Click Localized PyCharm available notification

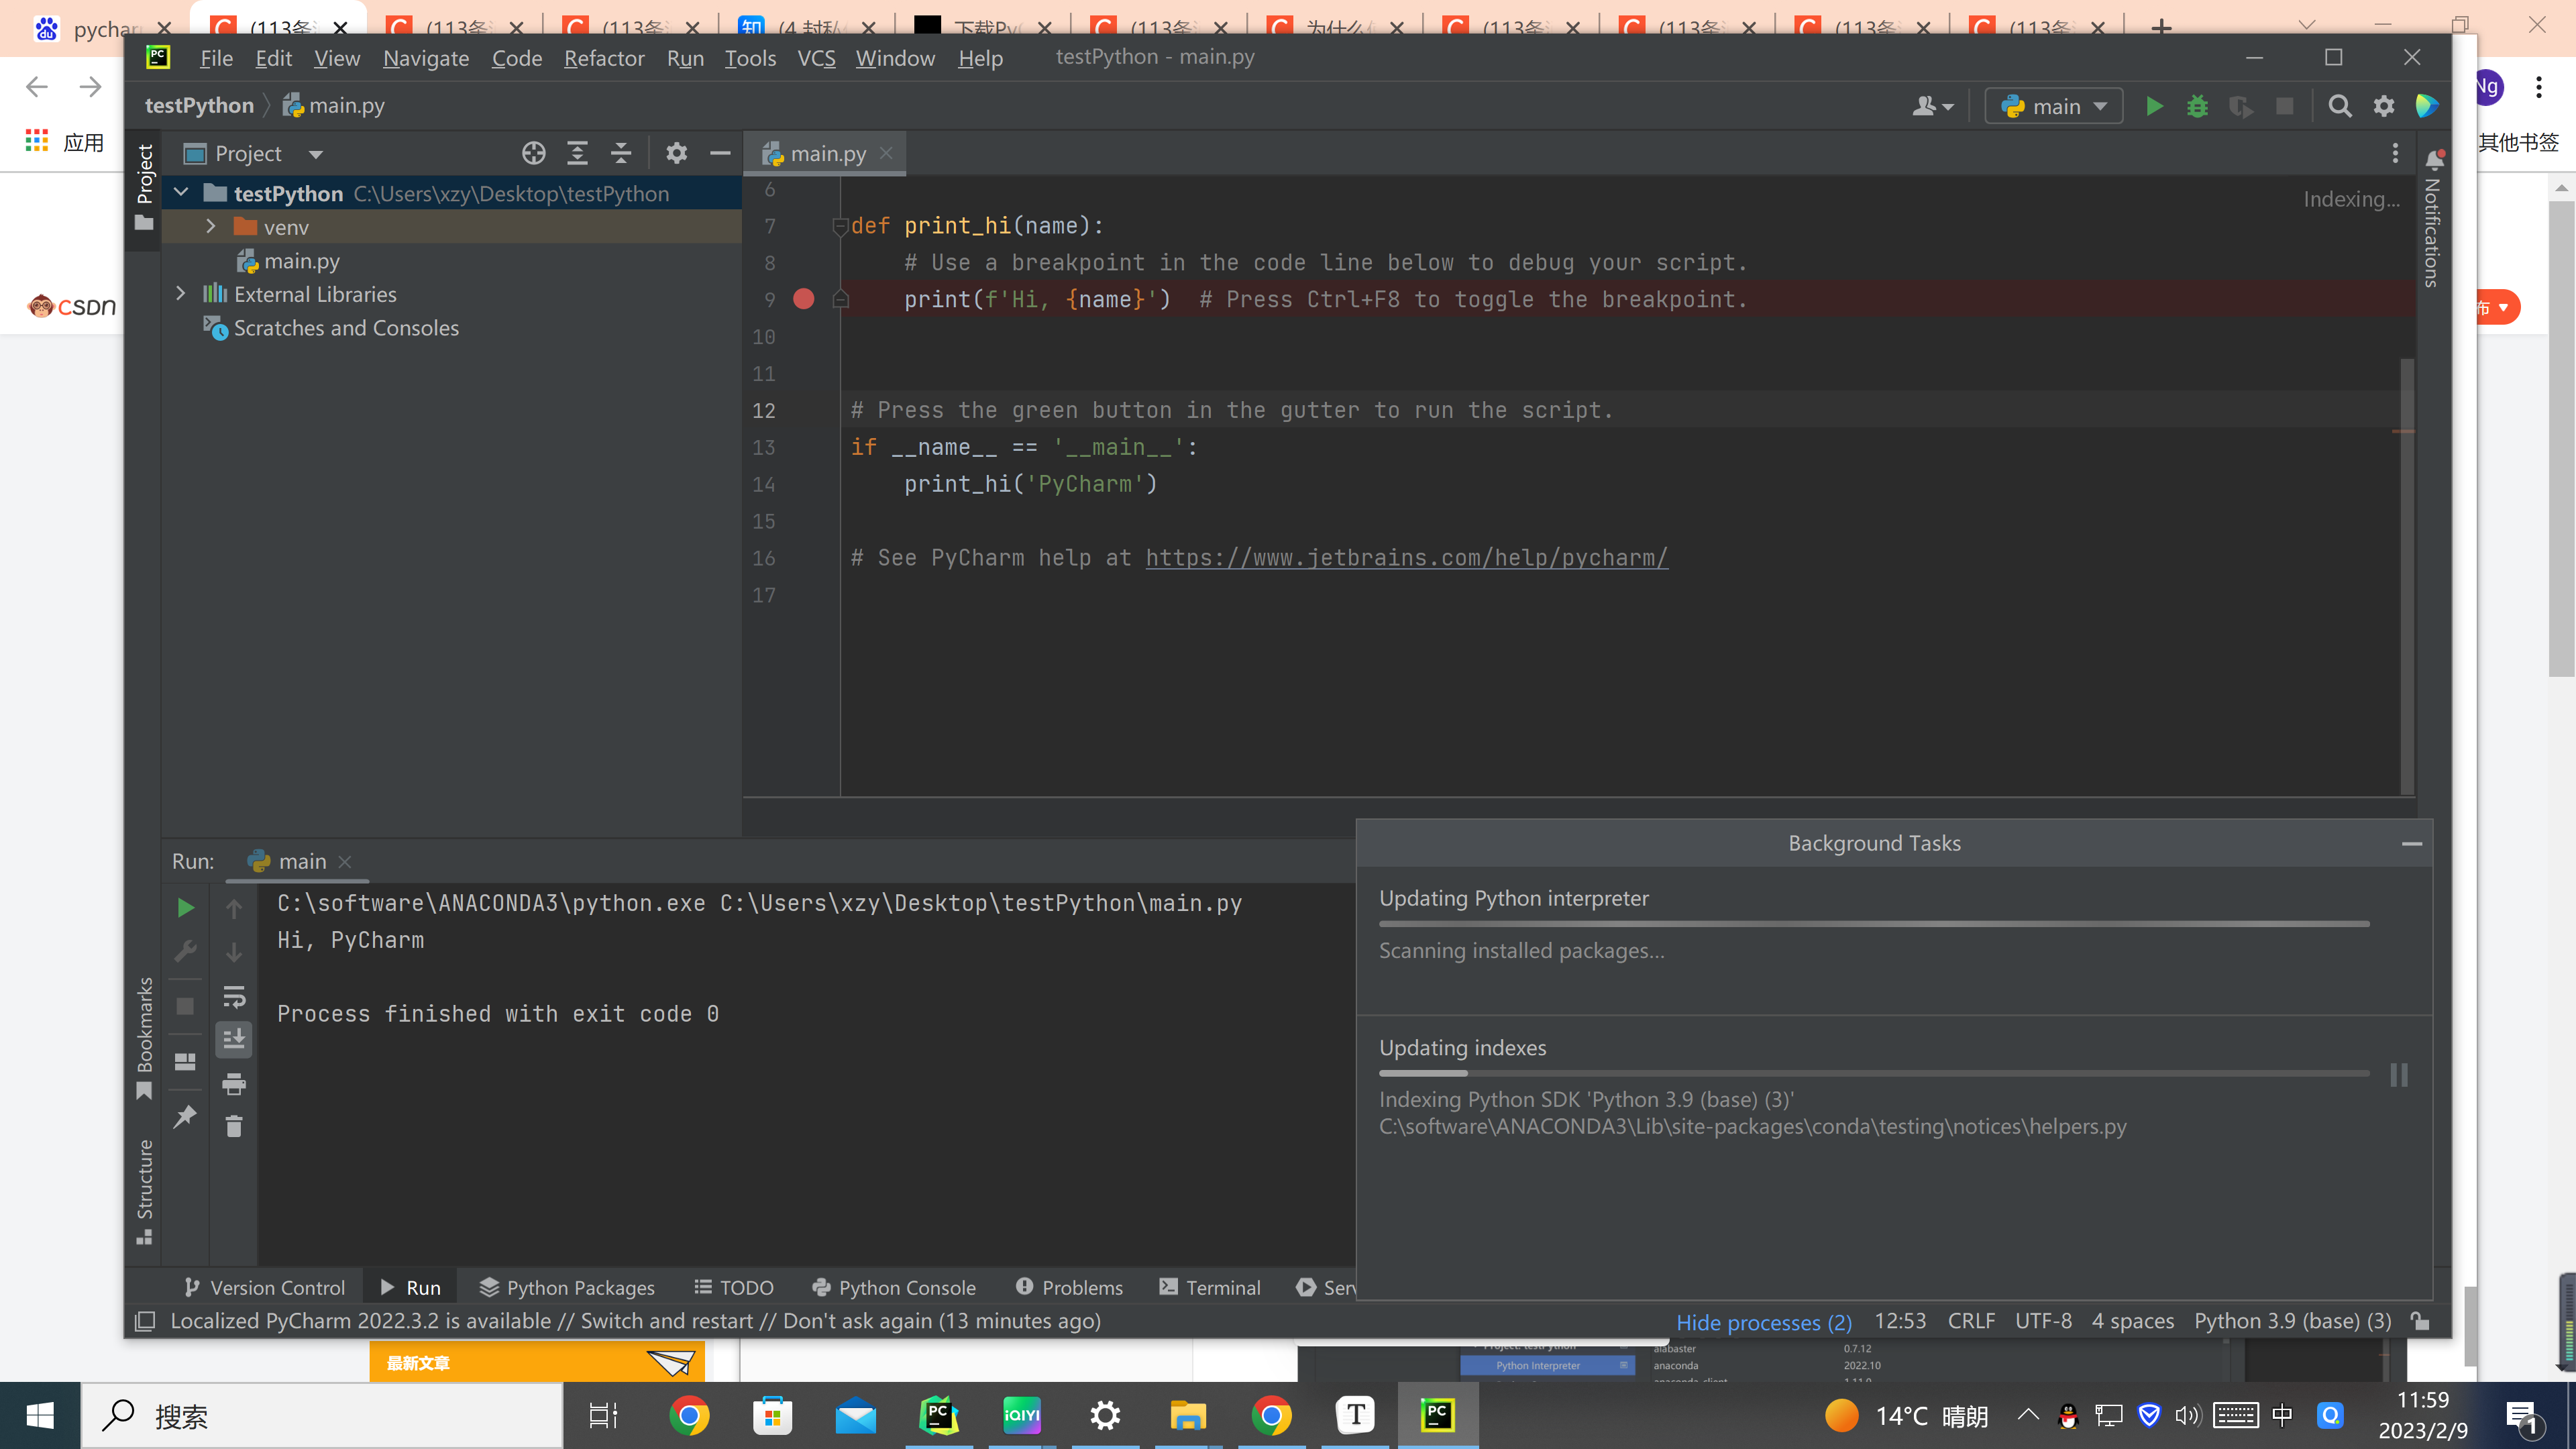tap(635, 1321)
